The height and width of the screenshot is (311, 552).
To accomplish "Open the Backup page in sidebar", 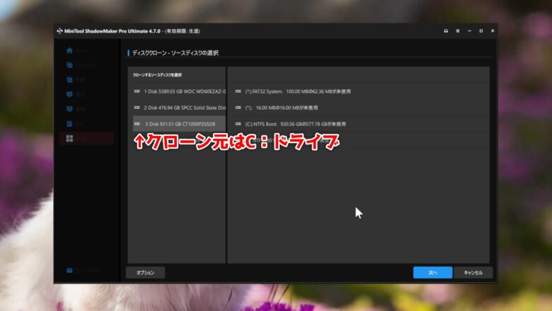I will tap(69, 65).
